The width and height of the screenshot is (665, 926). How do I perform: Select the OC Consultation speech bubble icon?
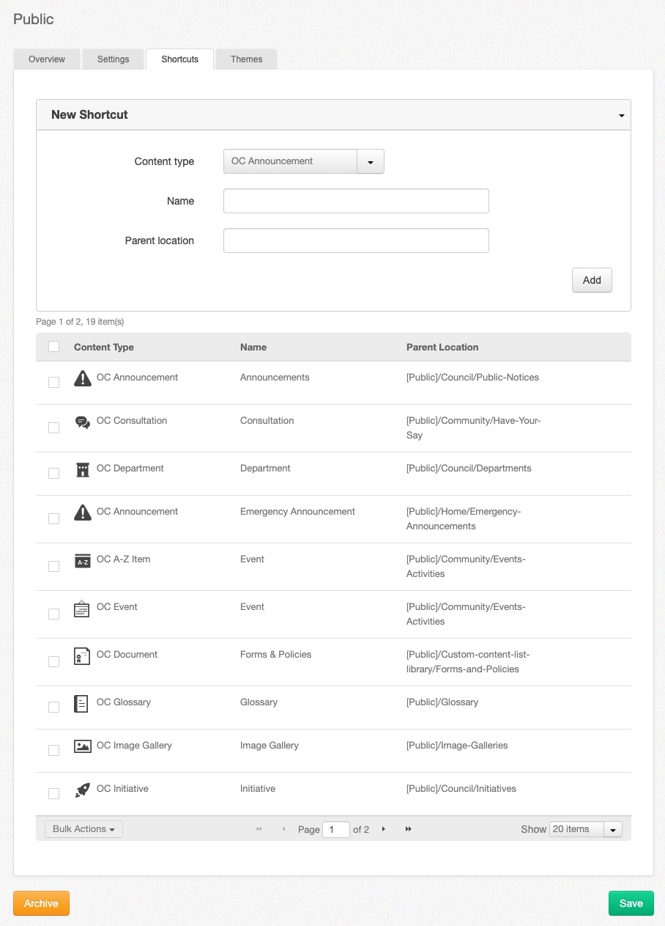point(83,422)
